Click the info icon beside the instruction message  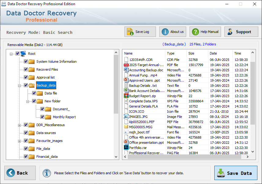(46, 173)
